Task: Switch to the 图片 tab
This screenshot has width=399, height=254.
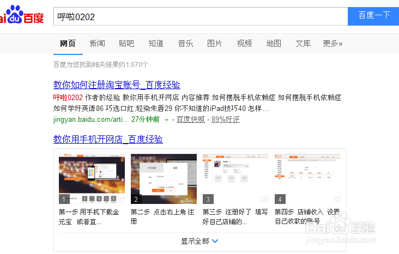Action: (215, 44)
